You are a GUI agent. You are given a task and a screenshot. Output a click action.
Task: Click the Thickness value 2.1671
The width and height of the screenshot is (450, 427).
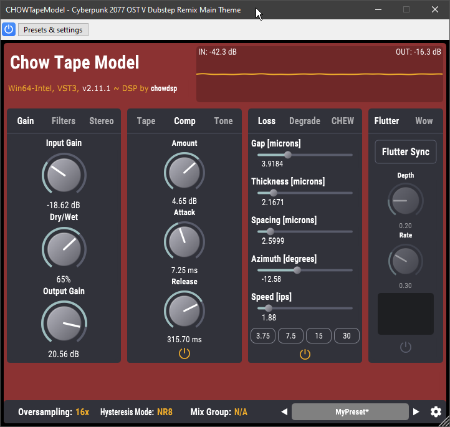(x=272, y=203)
